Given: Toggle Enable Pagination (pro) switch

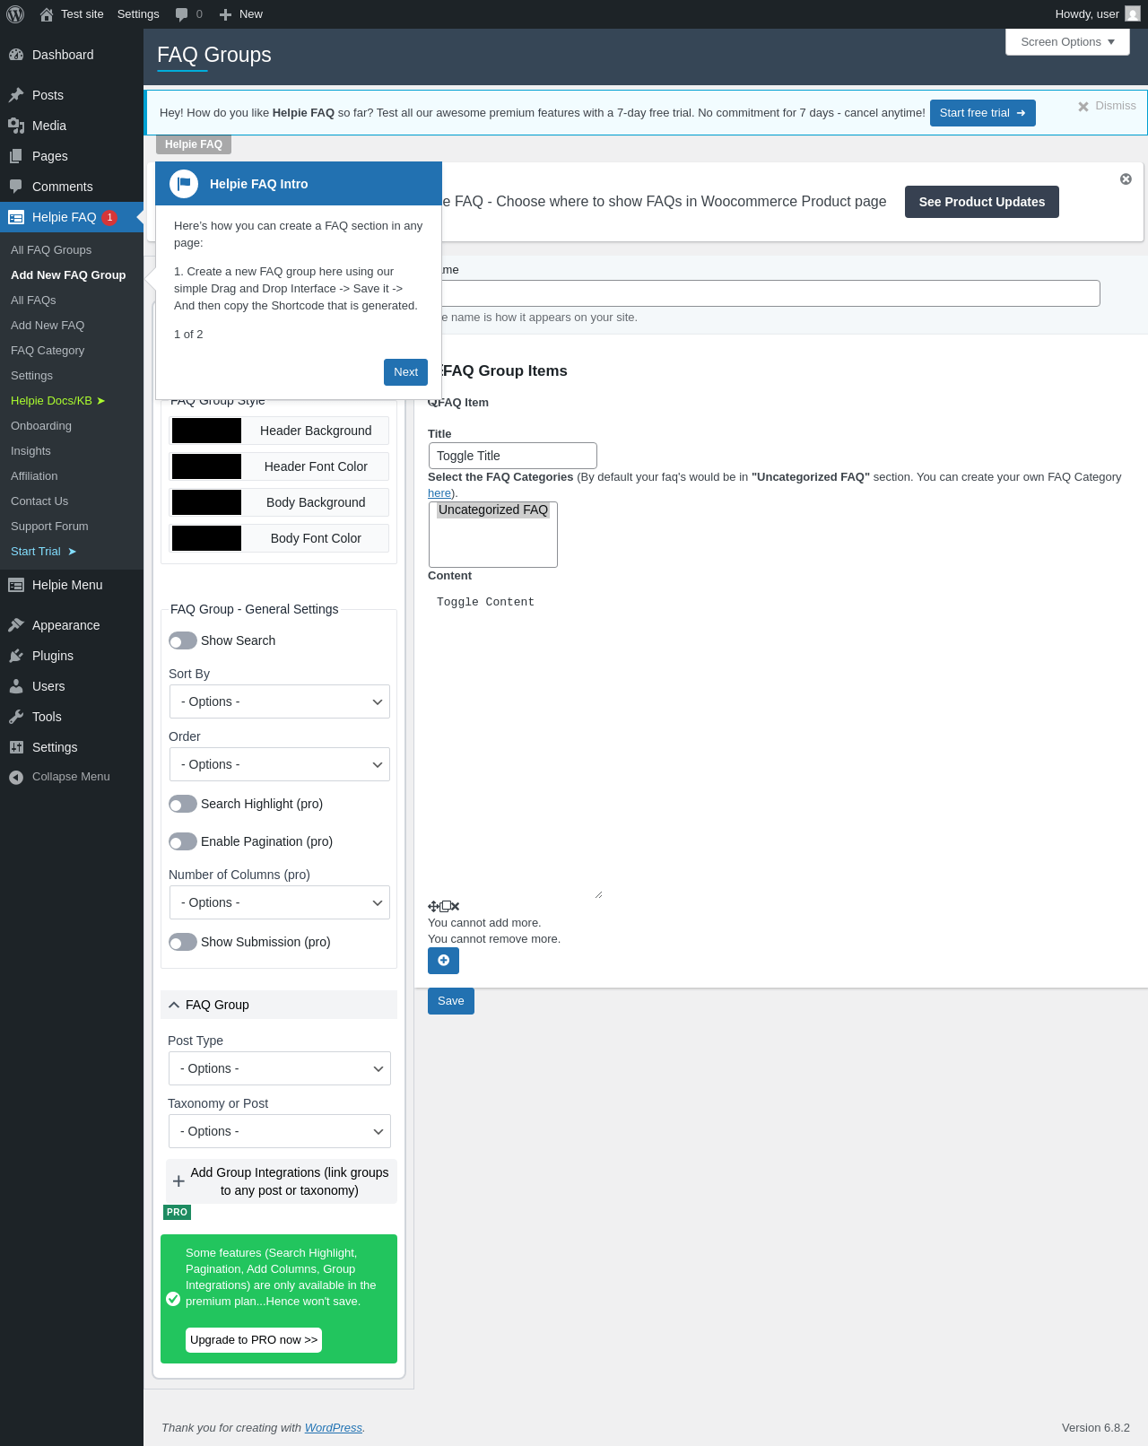Looking at the screenshot, I should click(x=183, y=841).
